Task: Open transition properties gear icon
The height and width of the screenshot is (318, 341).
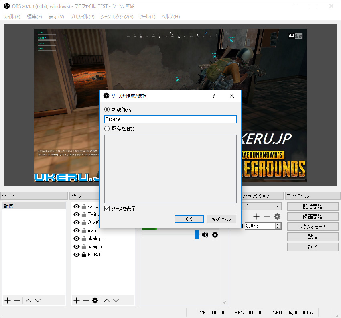Action: click(x=277, y=216)
